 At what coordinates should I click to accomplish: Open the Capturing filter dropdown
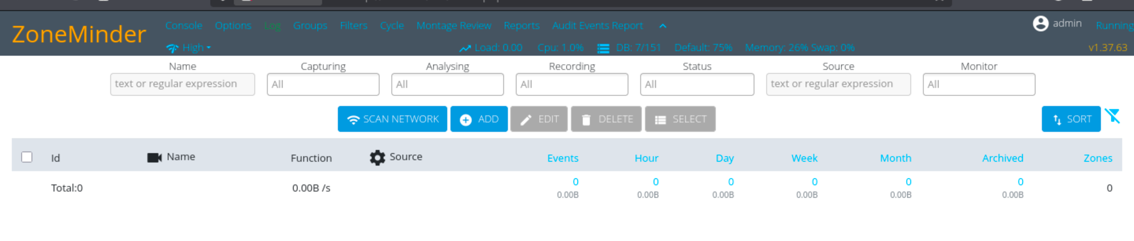[323, 84]
